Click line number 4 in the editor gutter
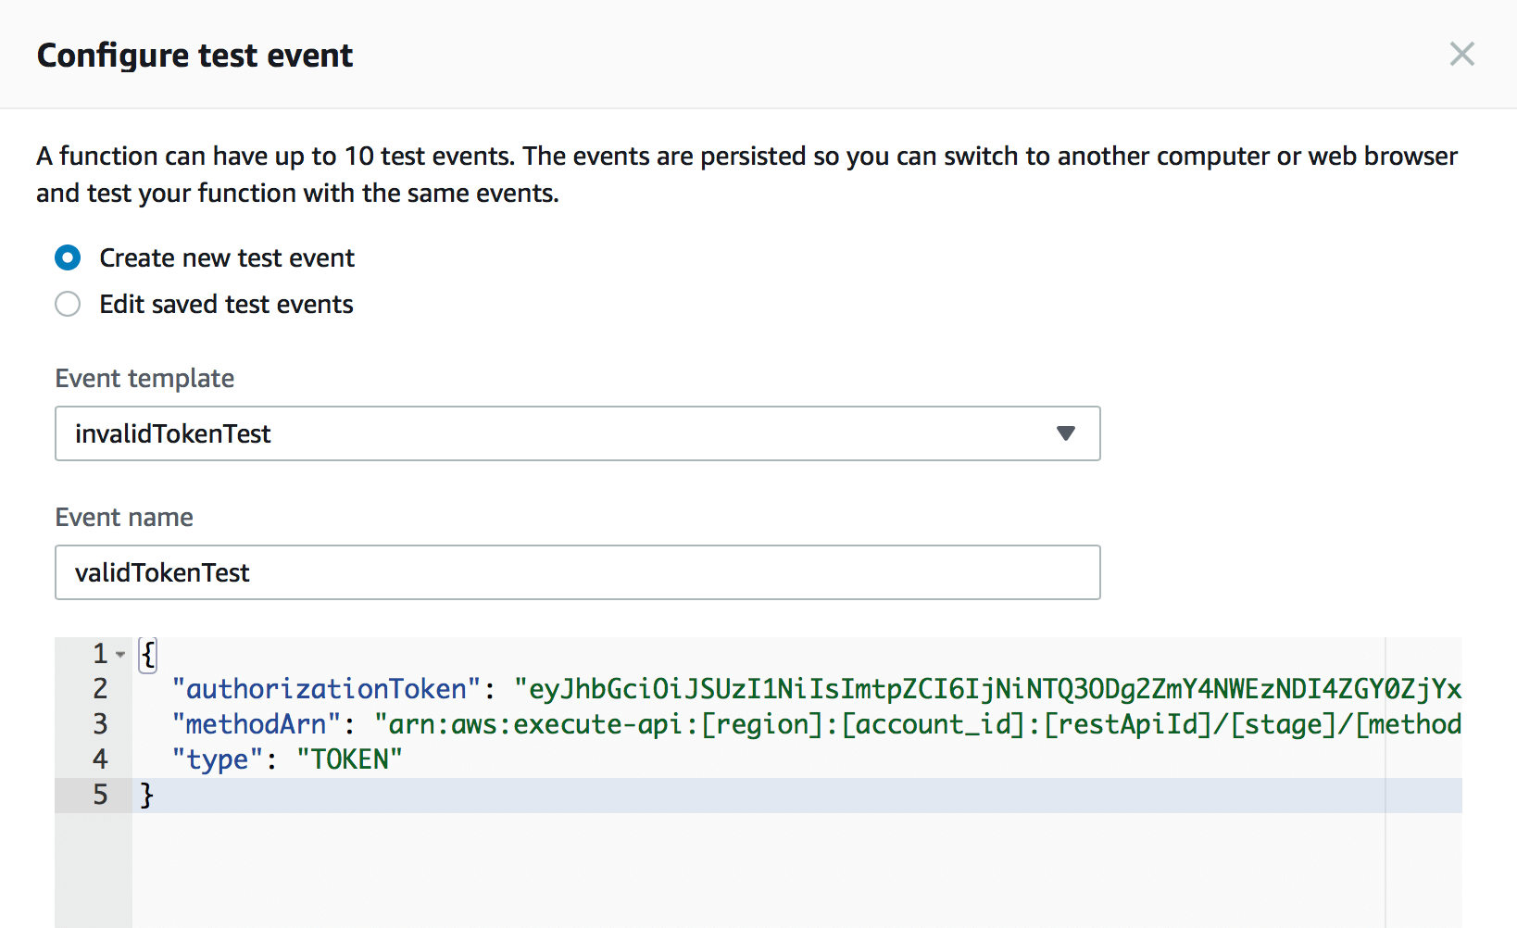The width and height of the screenshot is (1517, 928). [100, 759]
